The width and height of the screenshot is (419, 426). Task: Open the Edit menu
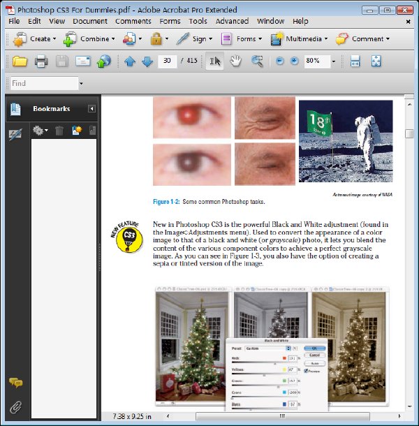34,21
